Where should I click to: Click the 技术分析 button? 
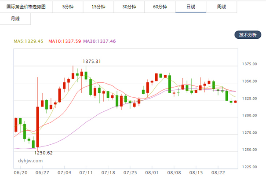click(x=248, y=35)
